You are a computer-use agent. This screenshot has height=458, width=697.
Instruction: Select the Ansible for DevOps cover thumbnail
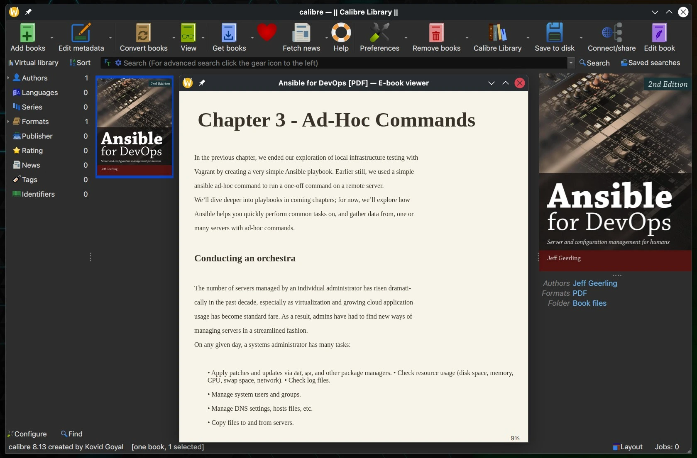tap(134, 127)
